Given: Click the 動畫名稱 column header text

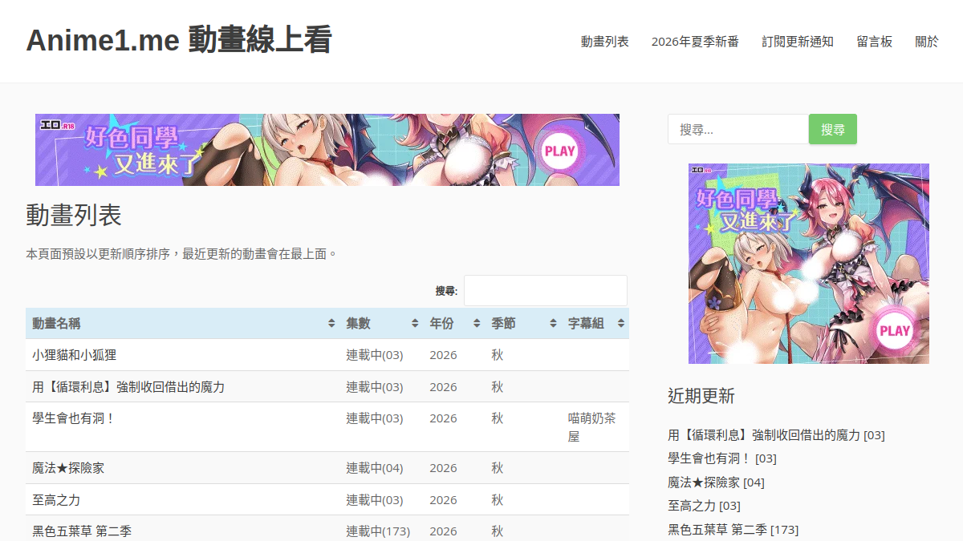Looking at the screenshot, I should point(56,324).
